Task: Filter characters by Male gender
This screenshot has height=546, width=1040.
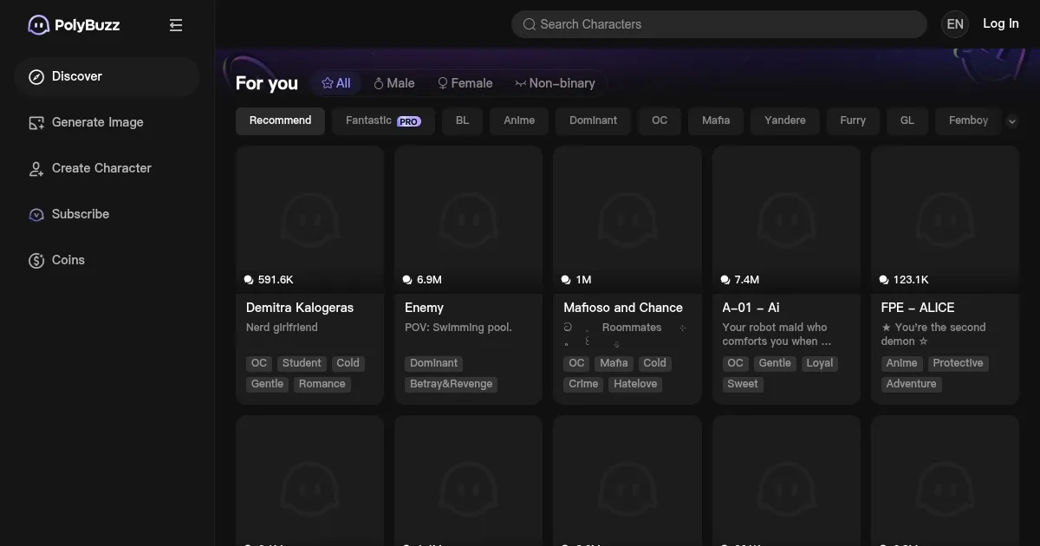Action: (x=394, y=83)
